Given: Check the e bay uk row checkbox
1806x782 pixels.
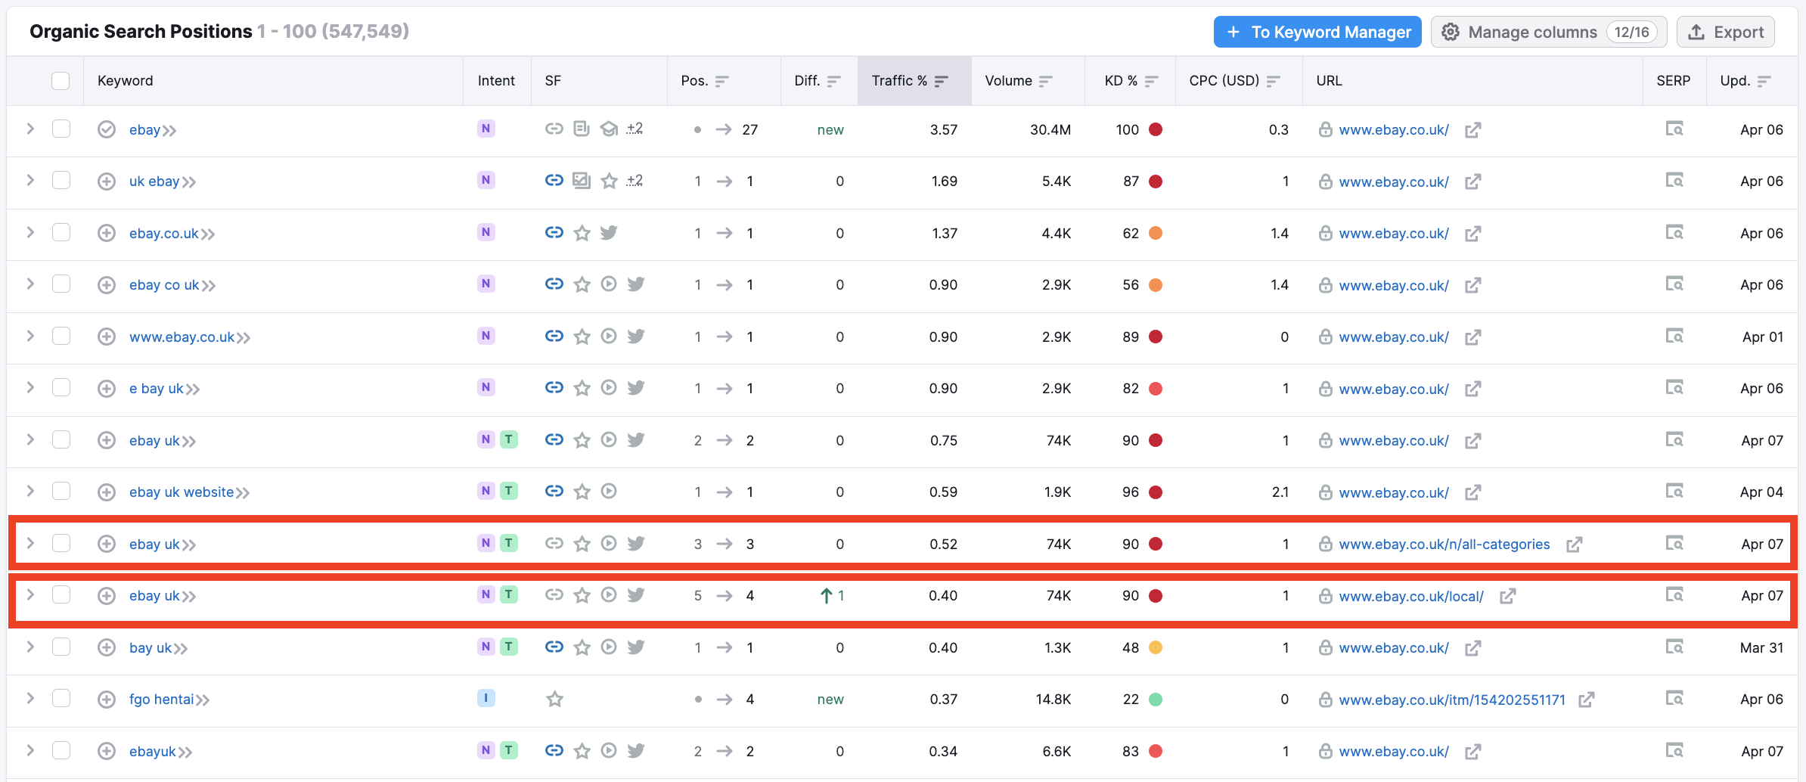Looking at the screenshot, I should (x=61, y=387).
